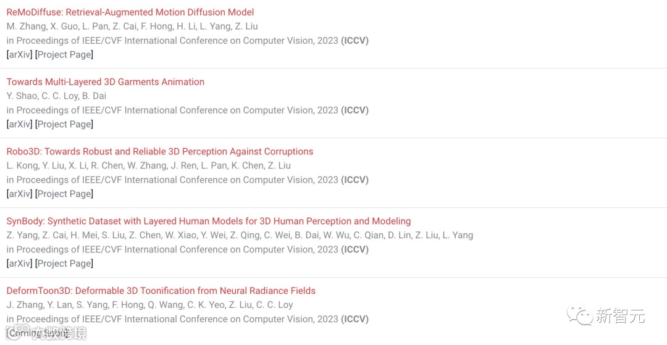This screenshot has height=345, width=667.
Task: Open arXiv link for 3D Garments Animation
Action: click(19, 124)
